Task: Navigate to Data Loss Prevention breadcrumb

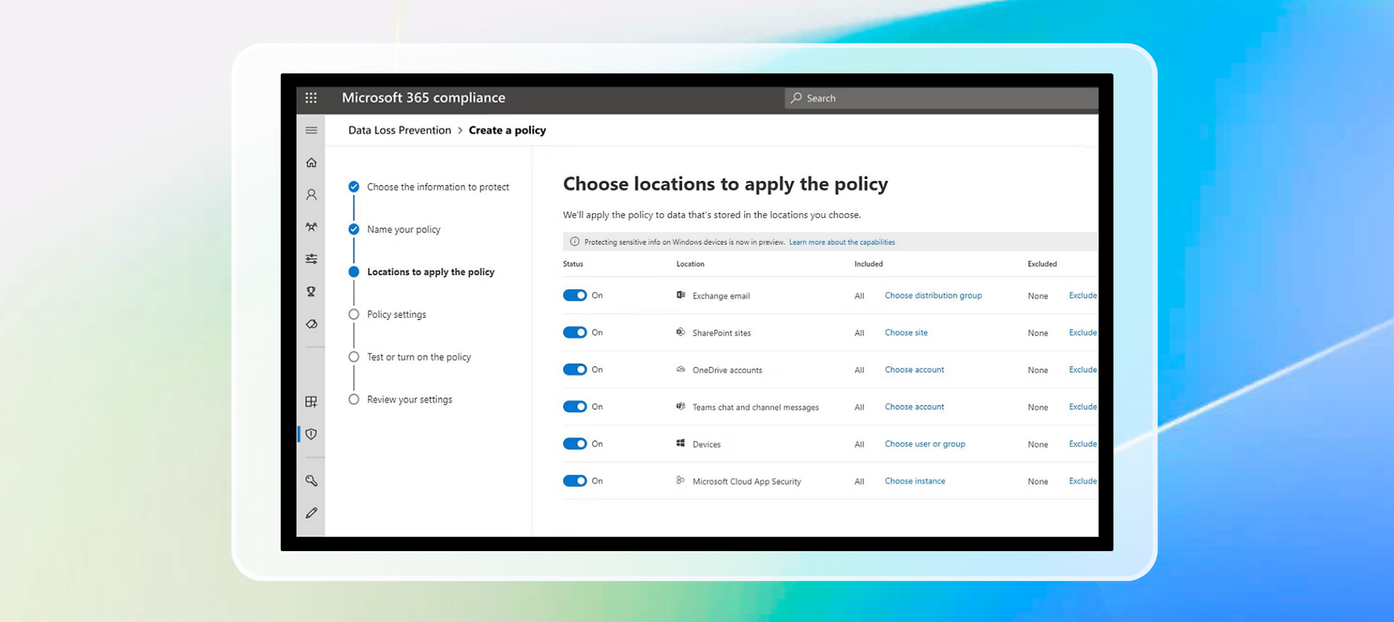Action: point(400,130)
